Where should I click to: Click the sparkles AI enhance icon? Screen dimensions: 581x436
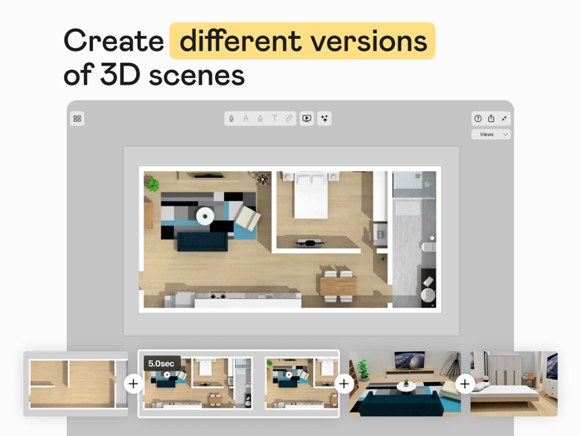coord(325,119)
